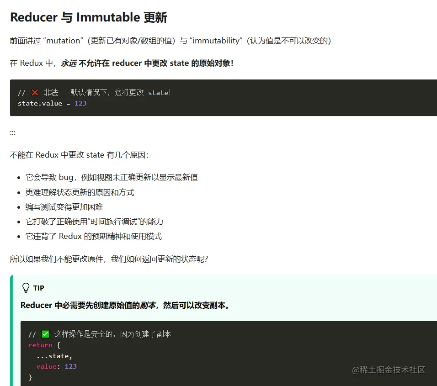Click the code line "state.value = 123"

tap(52, 103)
